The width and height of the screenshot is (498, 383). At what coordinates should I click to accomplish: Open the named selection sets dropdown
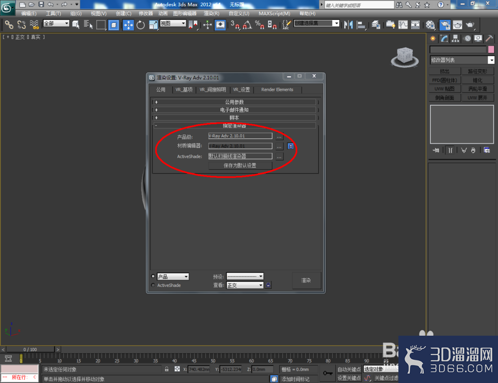(316, 23)
